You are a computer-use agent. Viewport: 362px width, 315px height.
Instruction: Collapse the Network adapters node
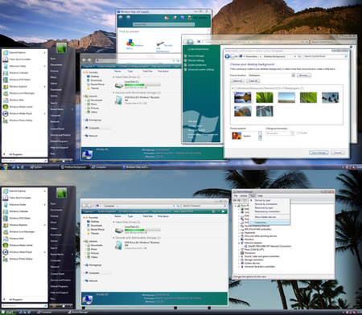239,243
